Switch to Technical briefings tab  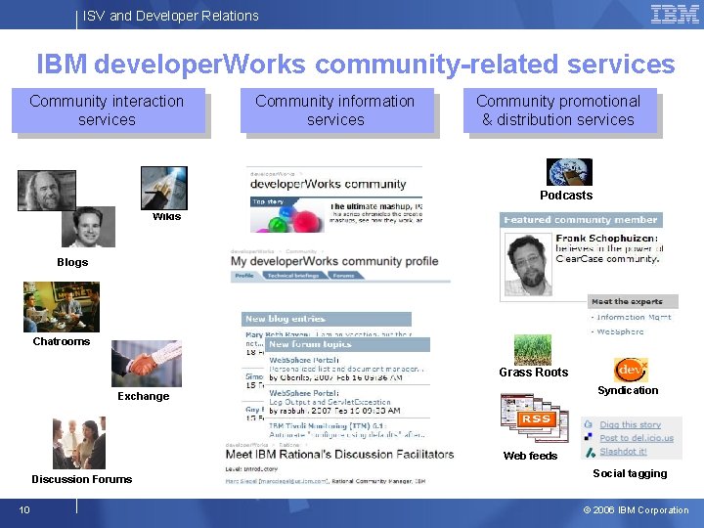tap(293, 276)
